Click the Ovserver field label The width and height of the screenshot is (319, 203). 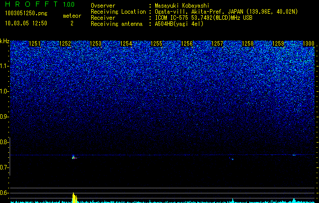[103, 6]
